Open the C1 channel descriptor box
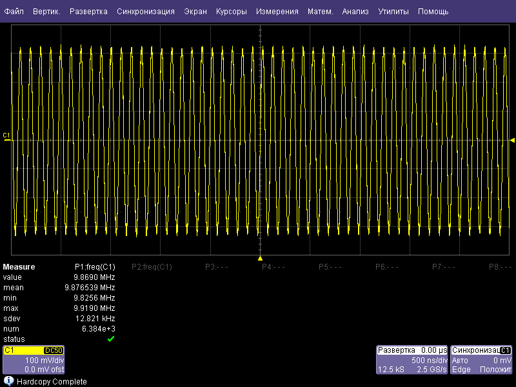Viewport: 516px width, 387px height. click(x=34, y=360)
